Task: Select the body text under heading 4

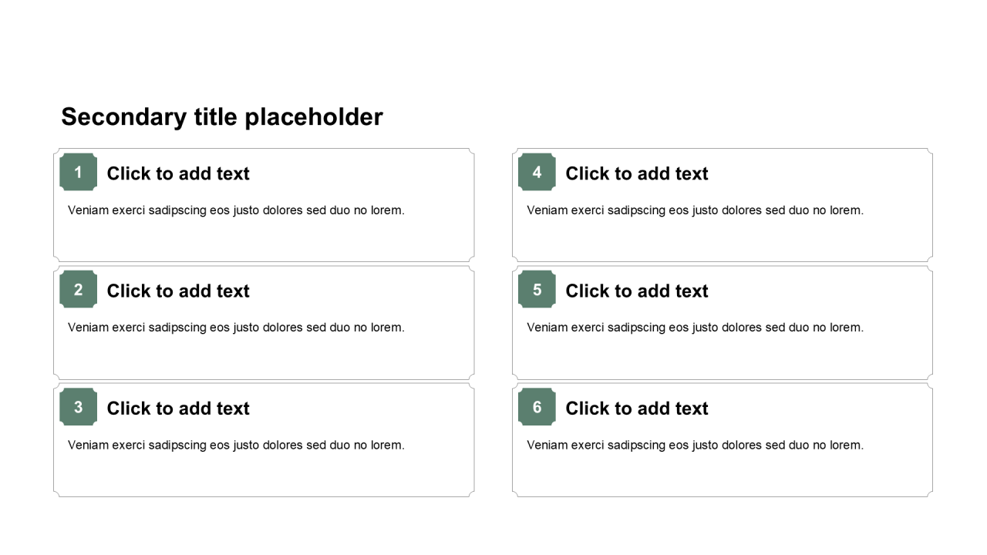Action: [x=695, y=210]
